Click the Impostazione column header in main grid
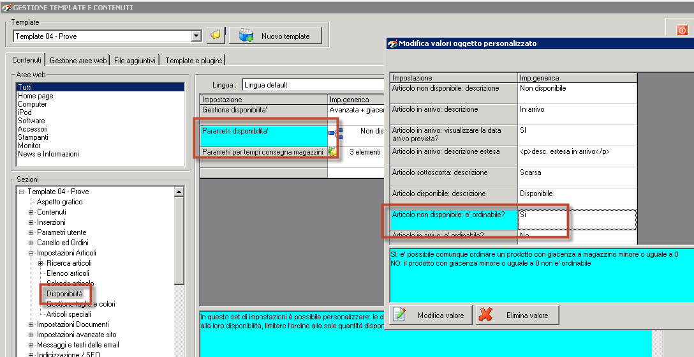Image resolution: width=694 pixels, height=357 pixels. 264,100
